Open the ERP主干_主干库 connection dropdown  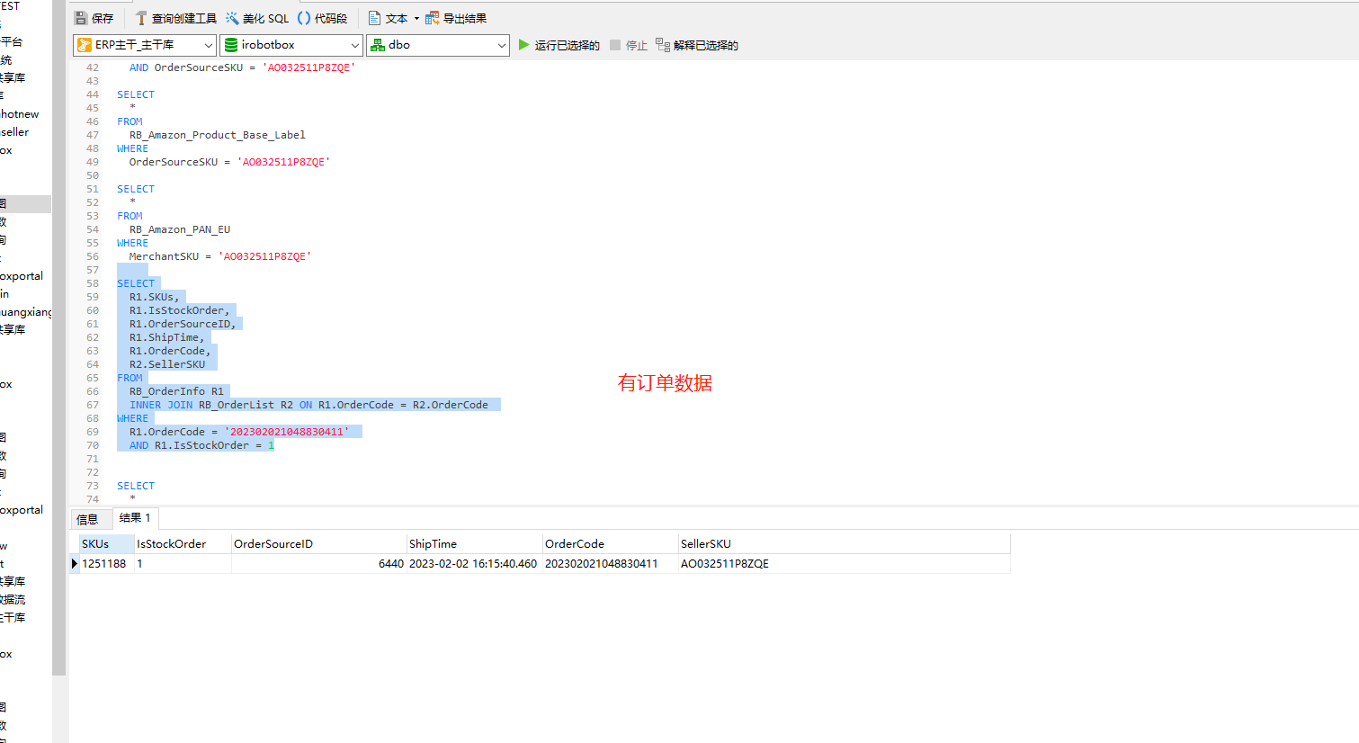click(145, 45)
